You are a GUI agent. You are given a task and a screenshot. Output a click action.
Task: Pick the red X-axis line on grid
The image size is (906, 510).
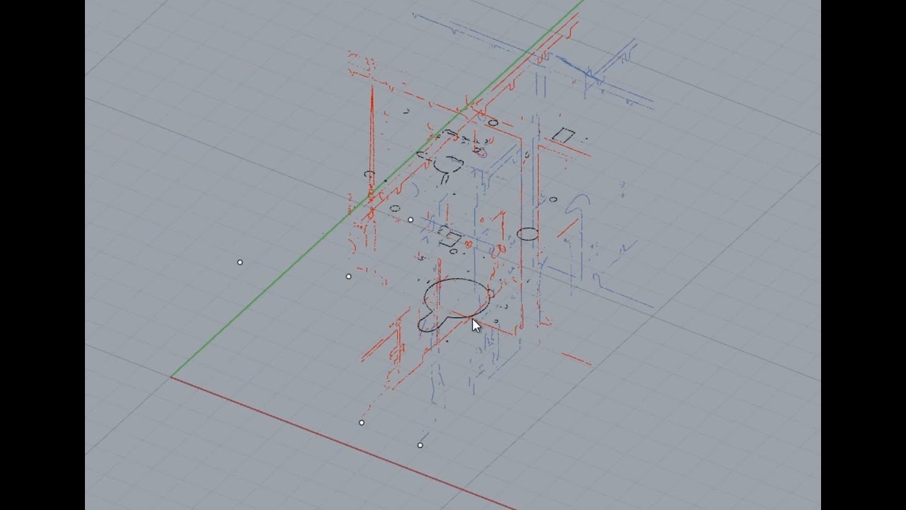click(x=343, y=444)
